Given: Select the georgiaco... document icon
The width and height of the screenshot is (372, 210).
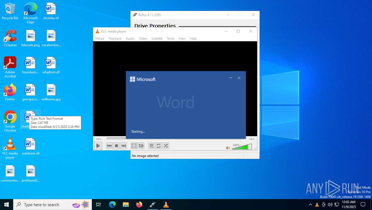Looking at the screenshot, I should (30, 92).
